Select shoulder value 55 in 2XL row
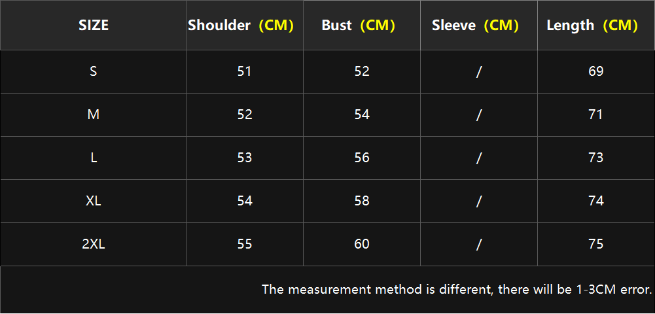The width and height of the screenshot is (655, 314). point(244,244)
